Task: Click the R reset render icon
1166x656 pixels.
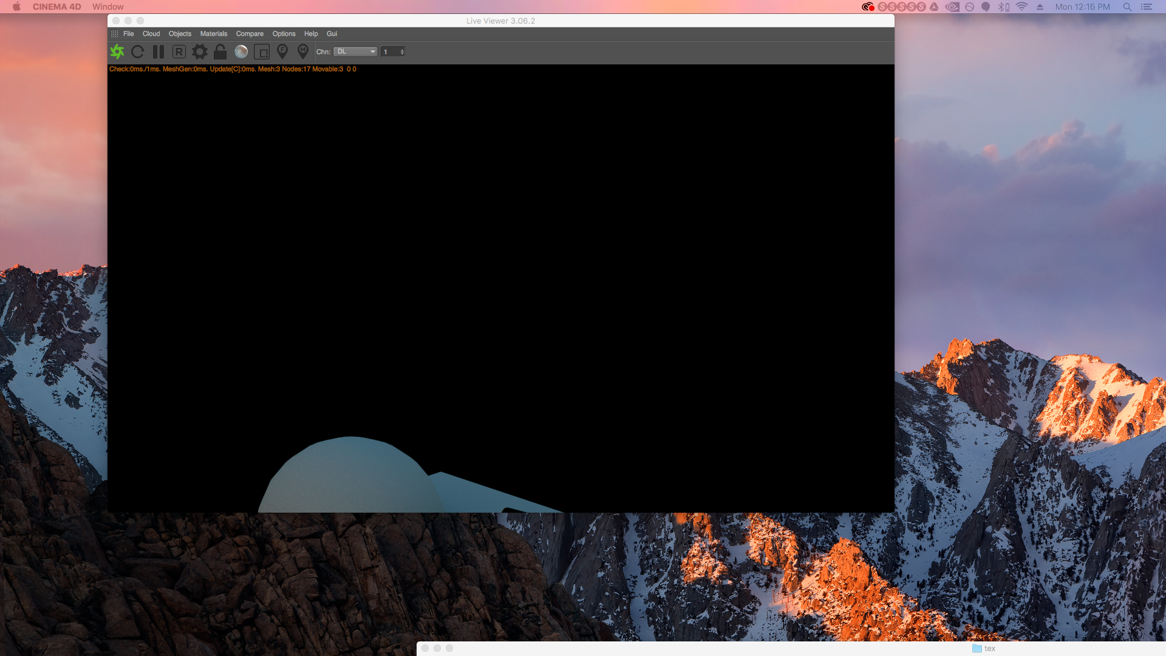Action: [x=179, y=52]
